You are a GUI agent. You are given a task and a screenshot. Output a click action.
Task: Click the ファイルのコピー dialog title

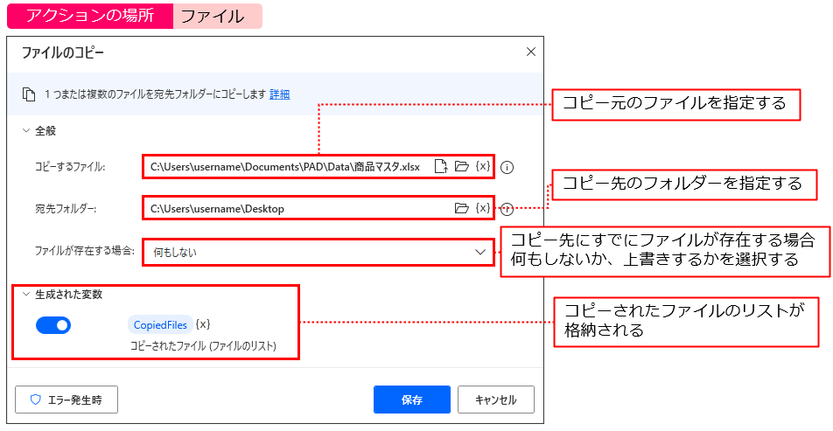(x=63, y=52)
